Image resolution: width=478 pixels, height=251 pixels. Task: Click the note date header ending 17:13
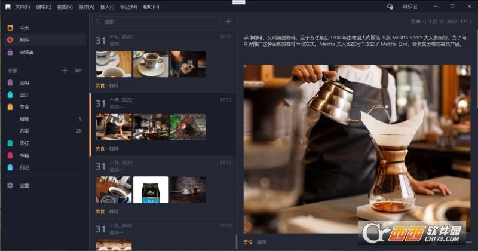pyautogui.click(x=441, y=22)
